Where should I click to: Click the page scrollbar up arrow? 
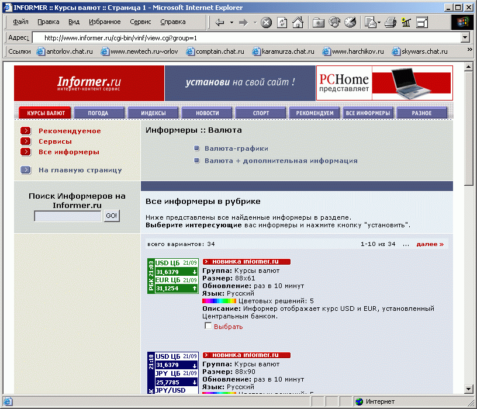tap(469, 67)
